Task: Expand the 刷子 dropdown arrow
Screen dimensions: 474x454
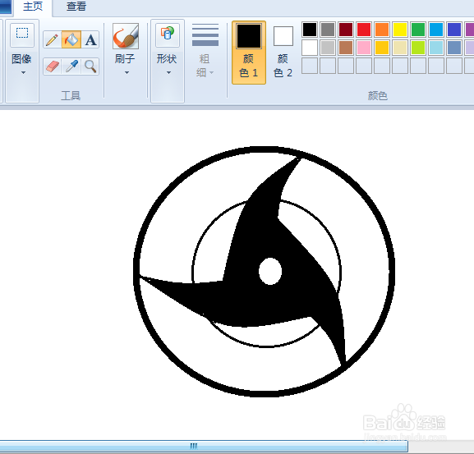Action: click(x=127, y=72)
